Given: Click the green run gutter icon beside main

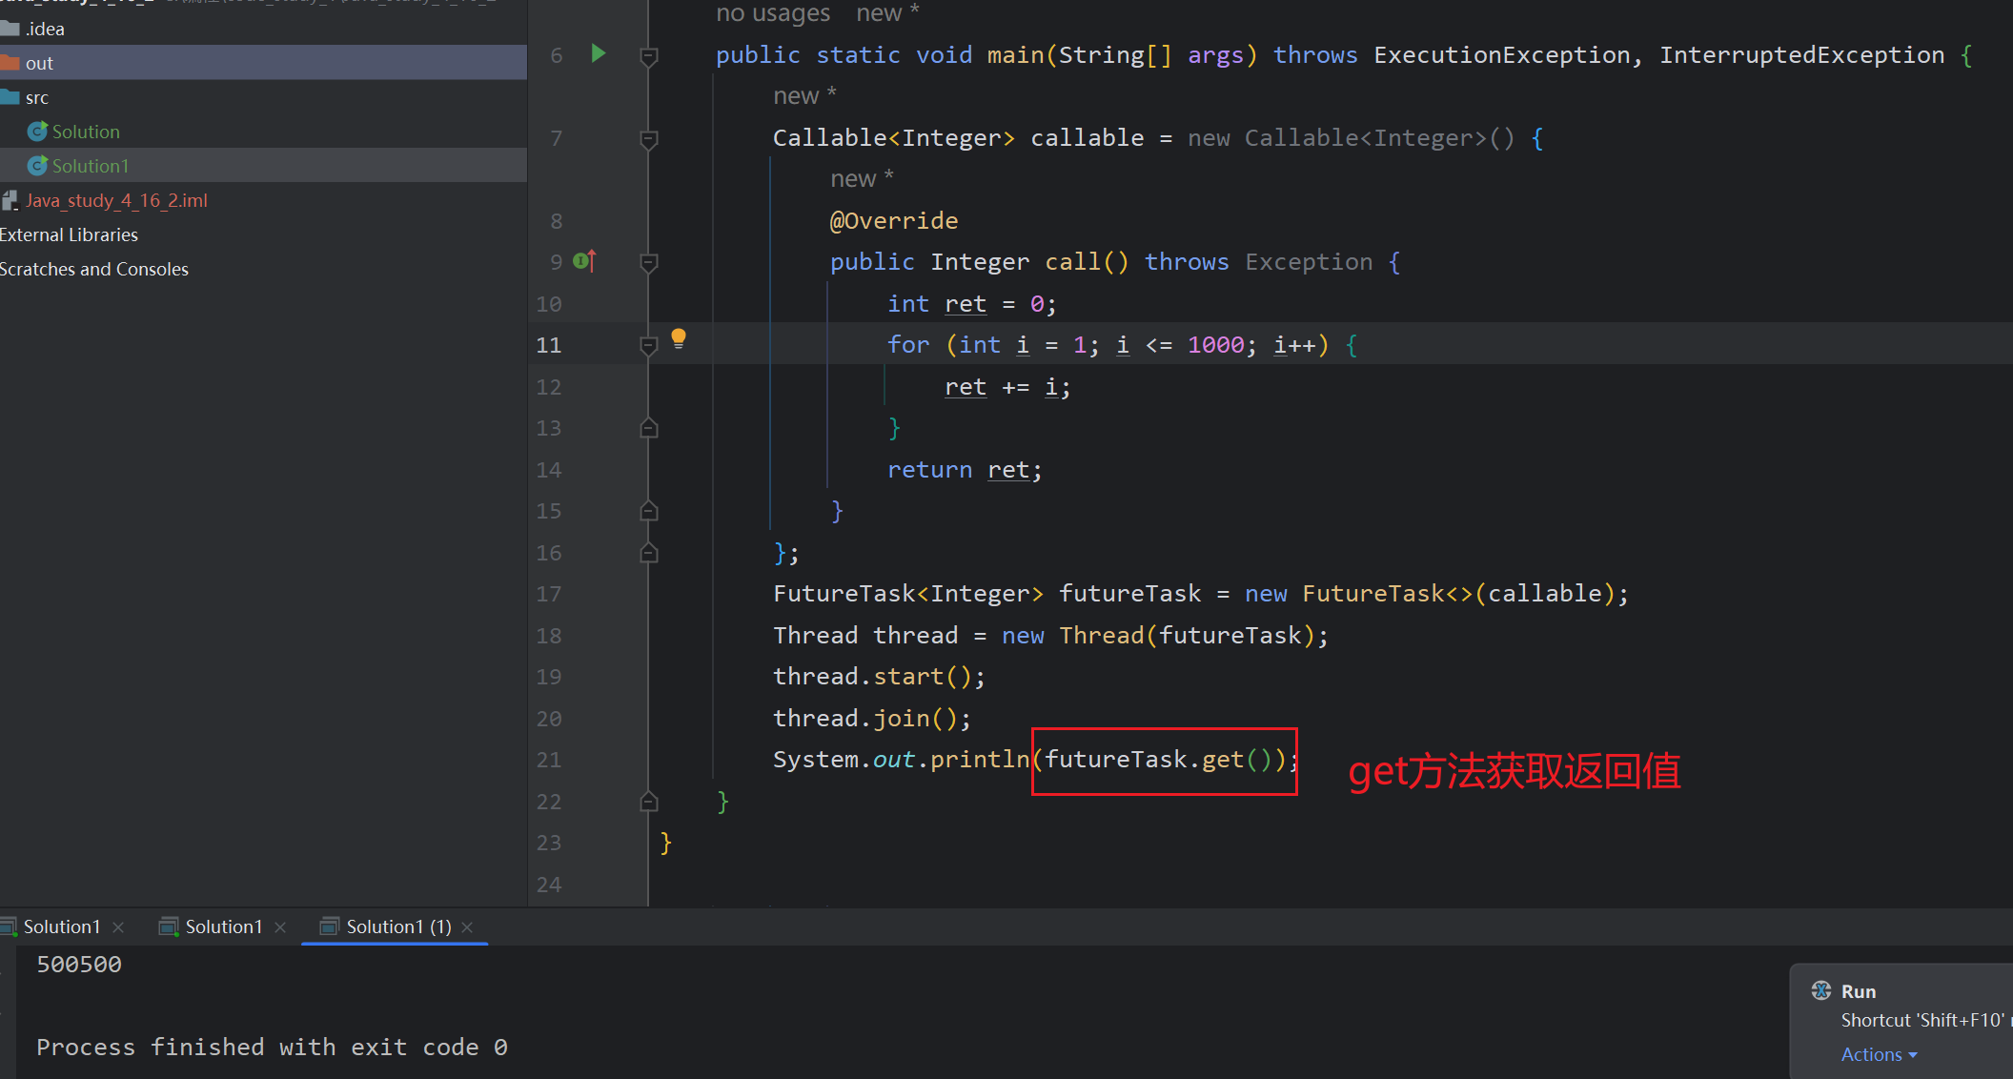Looking at the screenshot, I should click(599, 53).
